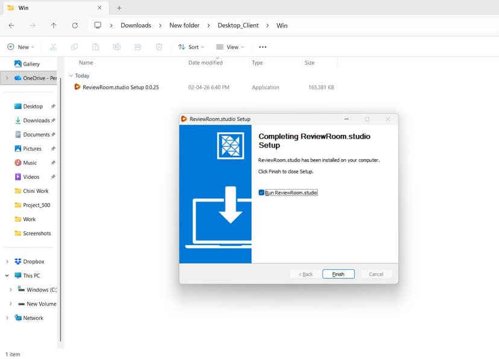
Task: Open chevron after Downloads in breadcrumb
Action: click(160, 25)
